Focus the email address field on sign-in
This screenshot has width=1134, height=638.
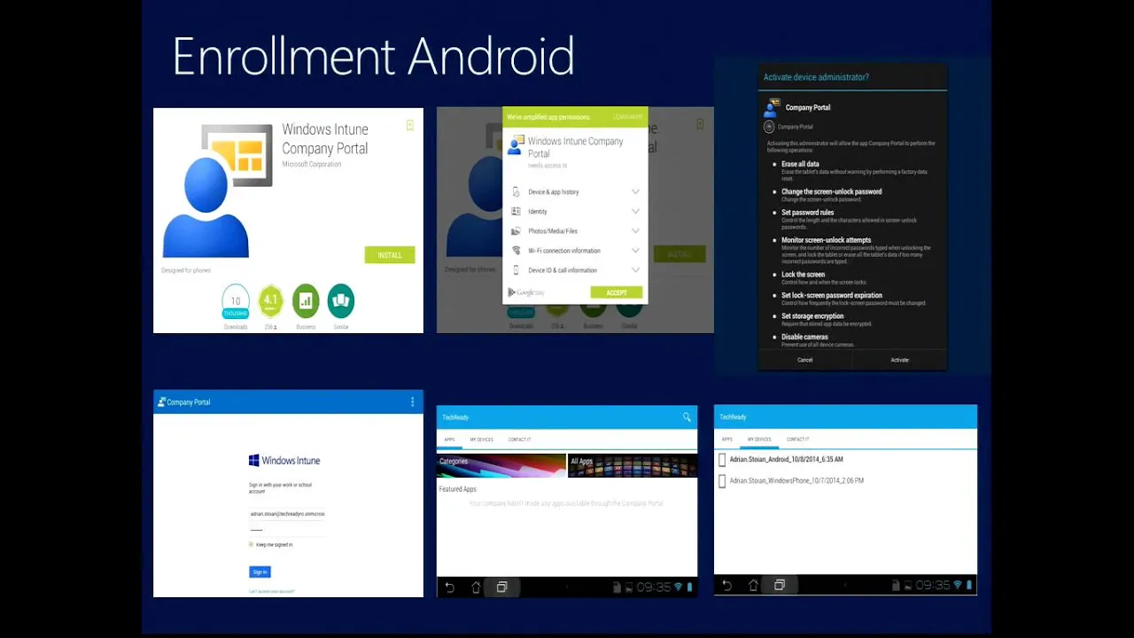coord(288,514)
